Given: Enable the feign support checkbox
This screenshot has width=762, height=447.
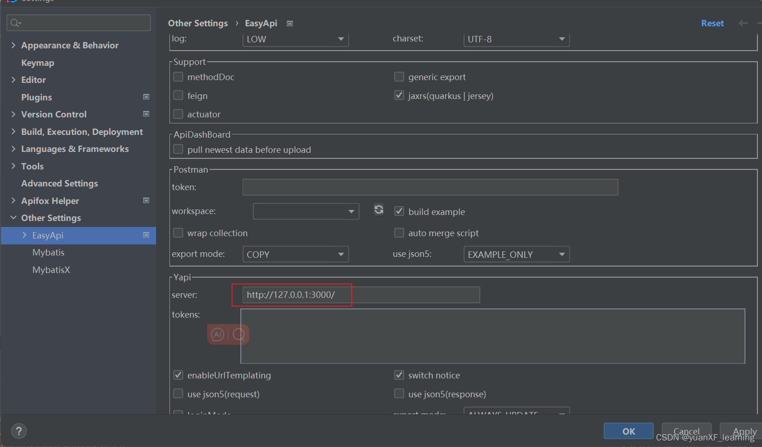Looking at the screenshot, I should 178,95.
